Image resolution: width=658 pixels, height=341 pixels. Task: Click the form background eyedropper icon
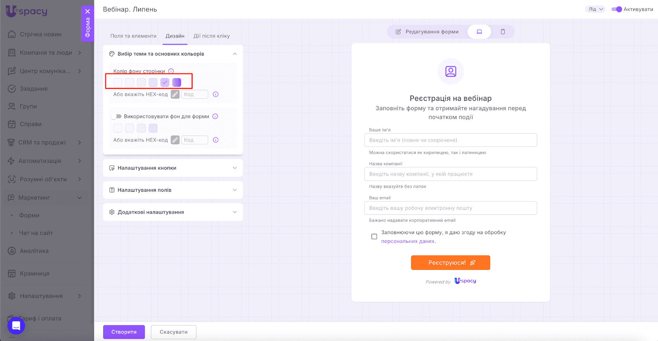pyautogui.click(x=175, y=140)
